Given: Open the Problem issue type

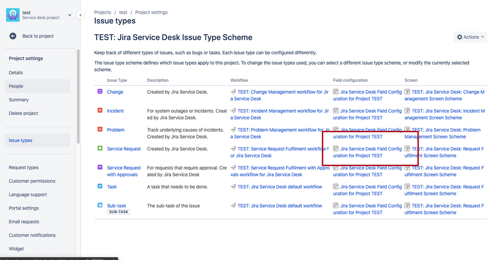Looking at the screenshot, I should pos(115,130).
